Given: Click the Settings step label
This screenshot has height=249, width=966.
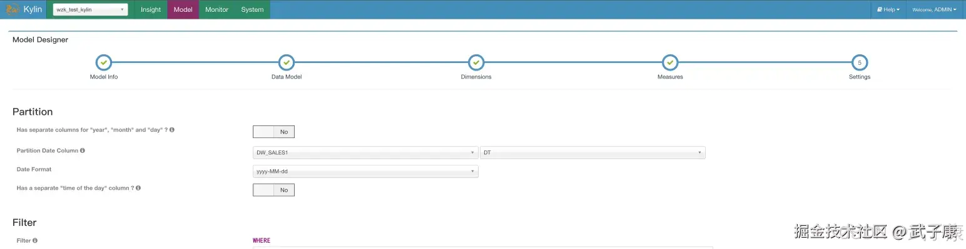Looking at the screenshot, I should (860, 77).
